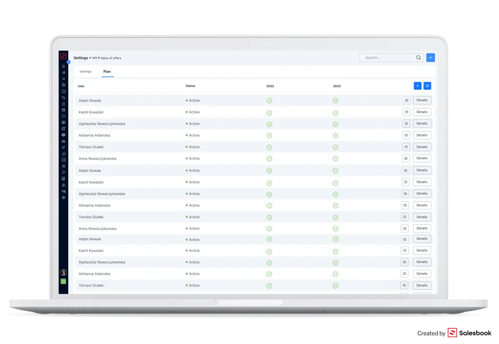
Task: Sort by the User column header
Action: coord(81,86)
